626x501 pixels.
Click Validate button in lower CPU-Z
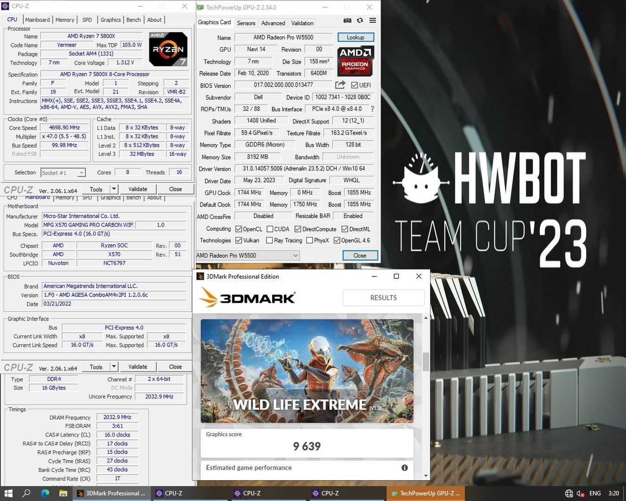tap(138, 366)
